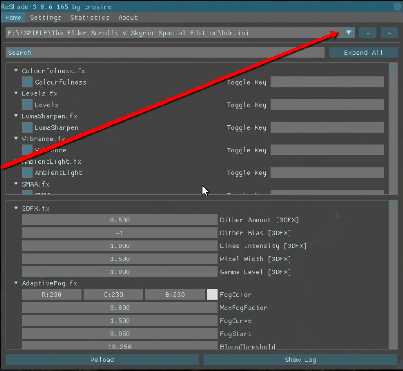The image size is (403, 371).
Task: Click the plus button to add preset
Action: (368, 33)
